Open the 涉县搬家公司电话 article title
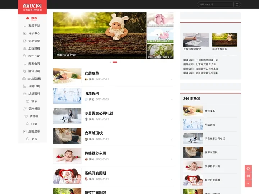This screenshot has height=194, width=259. (99, 113)
